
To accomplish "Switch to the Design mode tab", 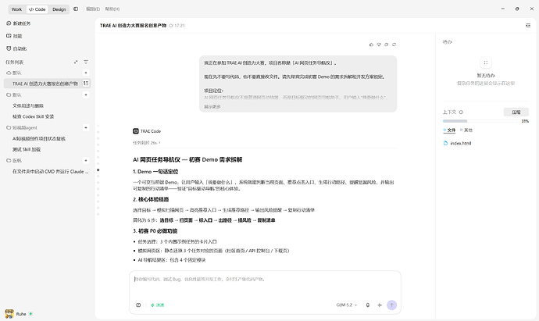I will tap(59, 9).
